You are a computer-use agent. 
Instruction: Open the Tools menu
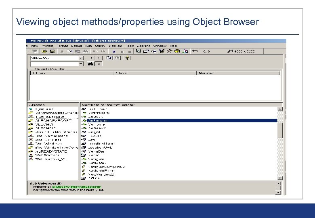[130, 46]
